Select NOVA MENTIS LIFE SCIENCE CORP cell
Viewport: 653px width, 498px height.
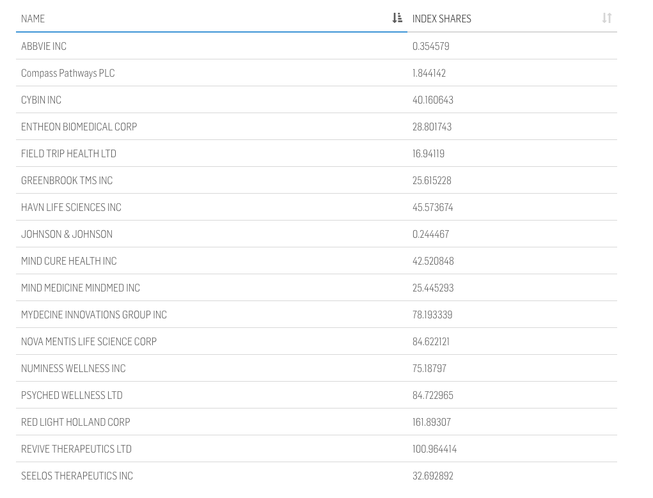point(89,342)
